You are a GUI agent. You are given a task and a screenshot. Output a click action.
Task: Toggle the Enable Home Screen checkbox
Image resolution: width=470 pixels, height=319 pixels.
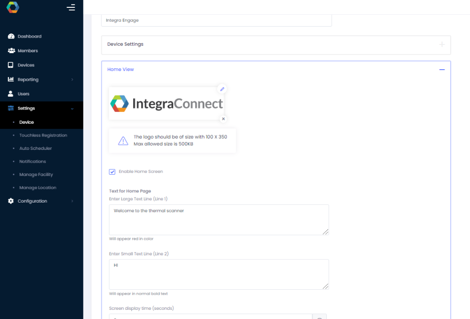pos(112,171)
